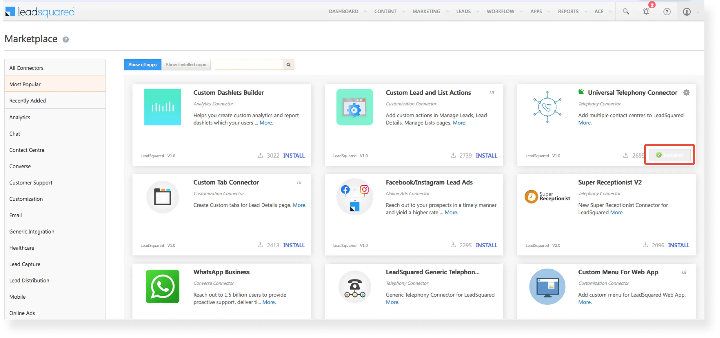Select the Chat category

pos(55,133)
